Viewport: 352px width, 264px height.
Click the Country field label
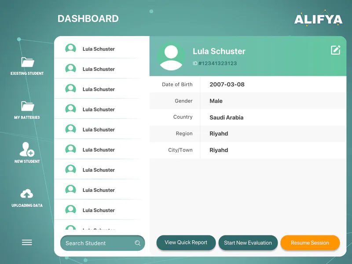coord(183,117)
